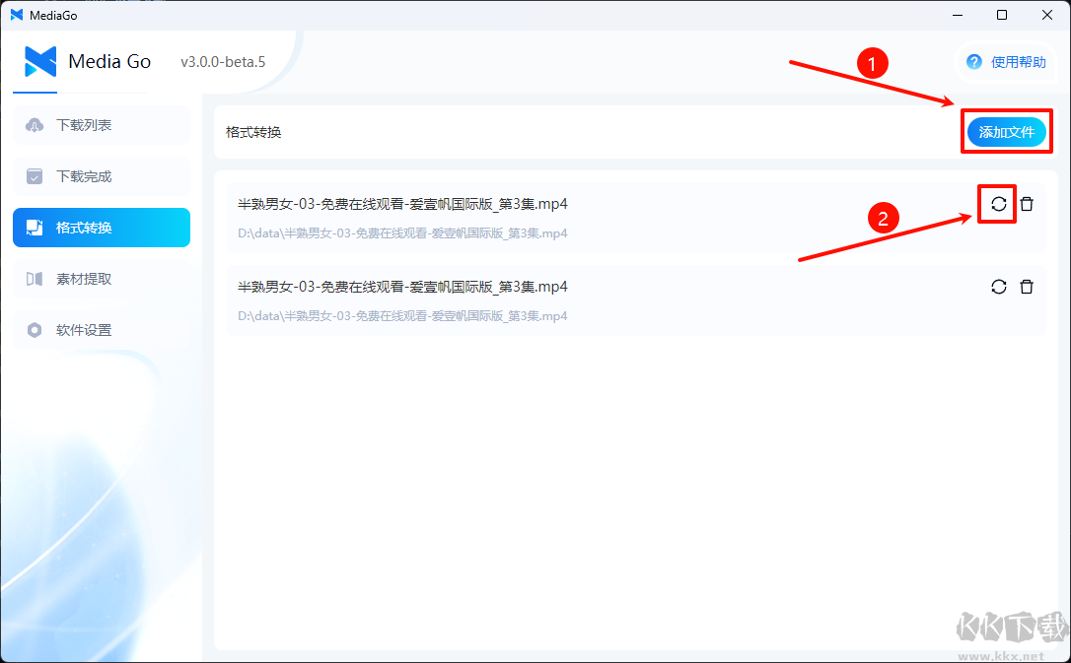Maximize the MediaGo window

coord(1002,15)
